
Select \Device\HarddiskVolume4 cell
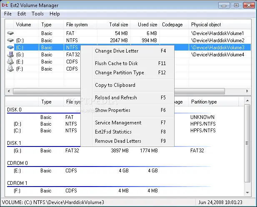point(218,55)
